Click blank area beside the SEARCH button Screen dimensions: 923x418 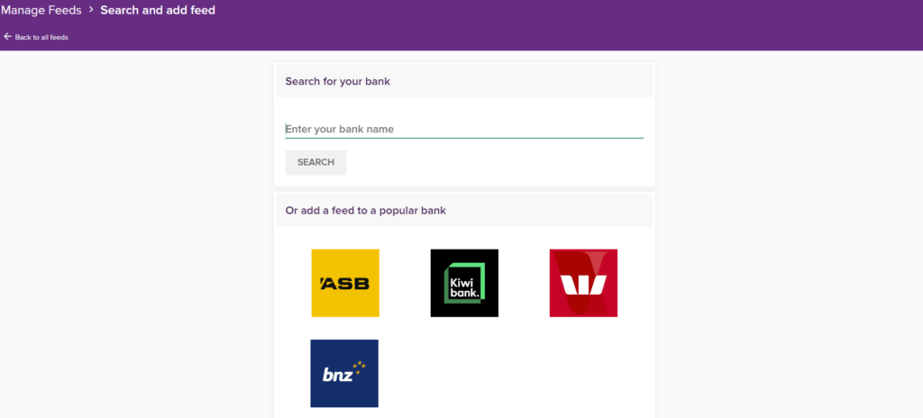click(495, 162)
